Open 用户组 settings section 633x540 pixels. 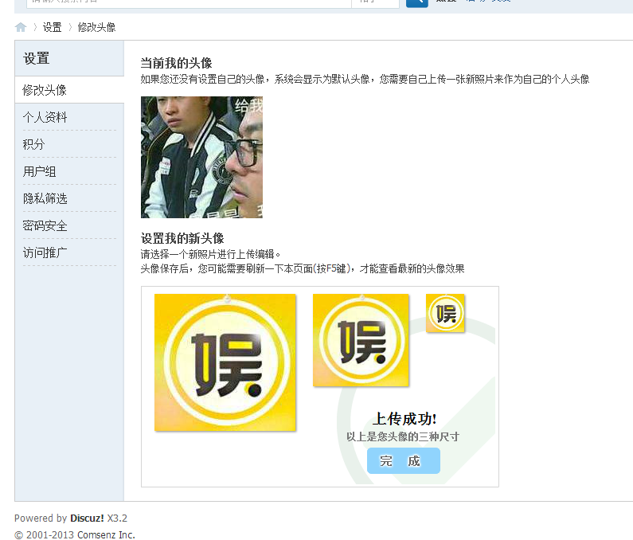(x=40, y=171)
